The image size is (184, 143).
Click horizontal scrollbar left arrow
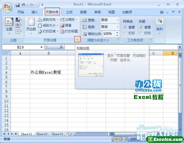[x=112, y=134]
